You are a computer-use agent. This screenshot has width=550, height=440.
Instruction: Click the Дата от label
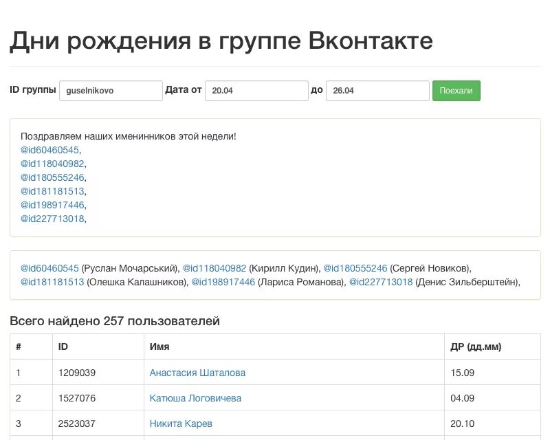(184, 90)
